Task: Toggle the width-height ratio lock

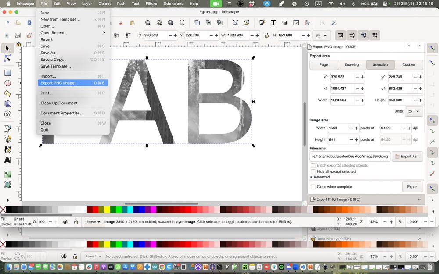Action: 266,35
